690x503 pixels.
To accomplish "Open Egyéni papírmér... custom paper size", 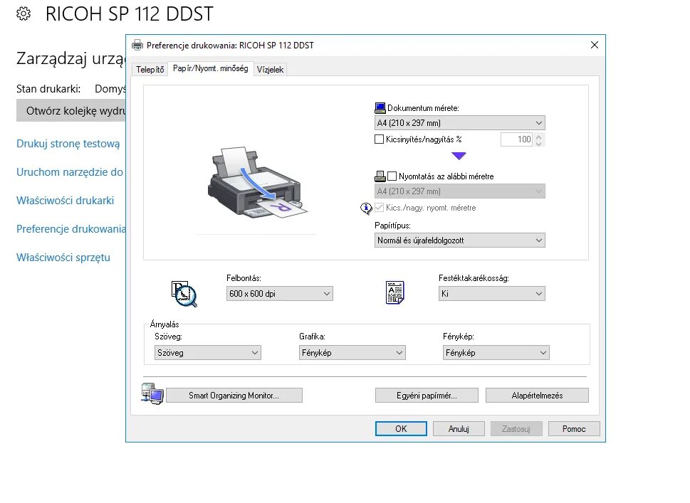I will pyautogui.click(x=427, y=396).
